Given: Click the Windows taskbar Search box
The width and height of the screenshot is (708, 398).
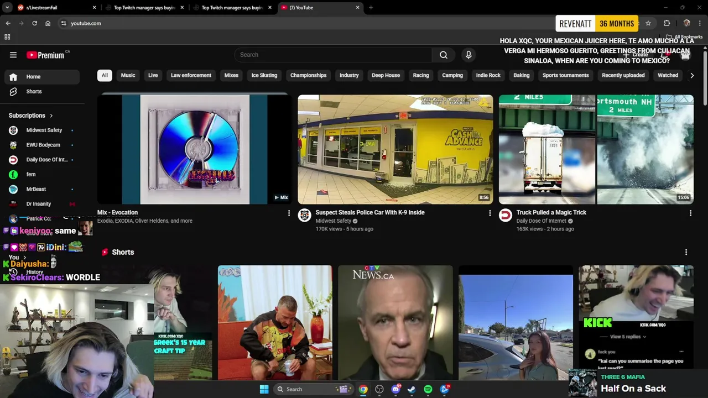Looking at the screenshot, I should tap(313, 389).
